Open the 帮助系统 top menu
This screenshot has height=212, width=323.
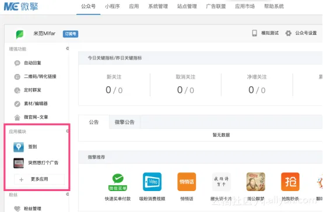pyautogui.click(x=274, y=6)
